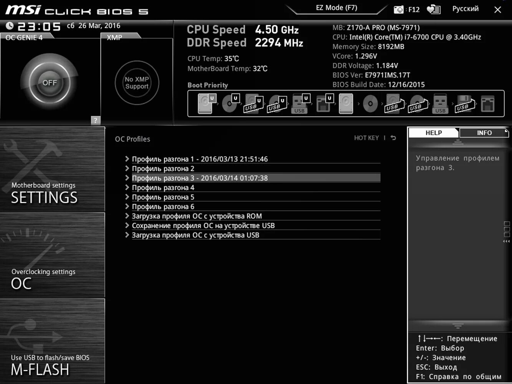Expand Профиль разгона 4 entry
Image resolution: width=512 pixels, height=384 pixels.
coord(252,187)
